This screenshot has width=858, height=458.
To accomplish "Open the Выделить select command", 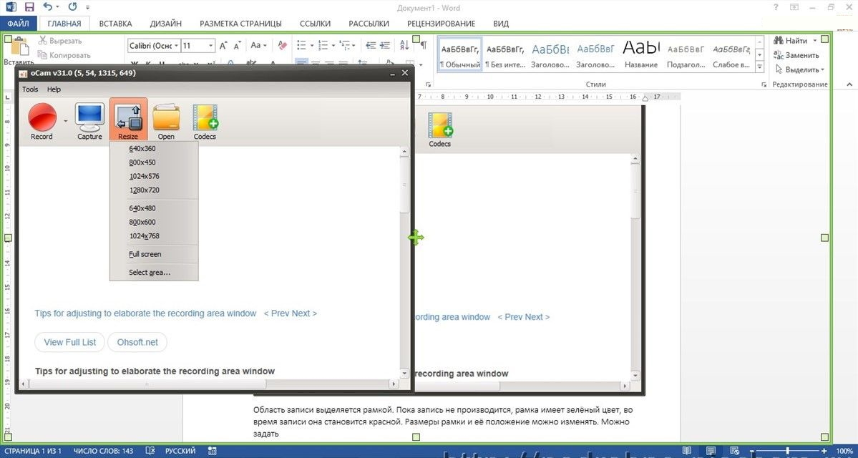I will click(799, 69).
